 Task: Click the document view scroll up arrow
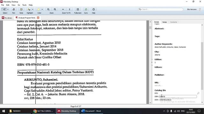[x=150, y=22]
